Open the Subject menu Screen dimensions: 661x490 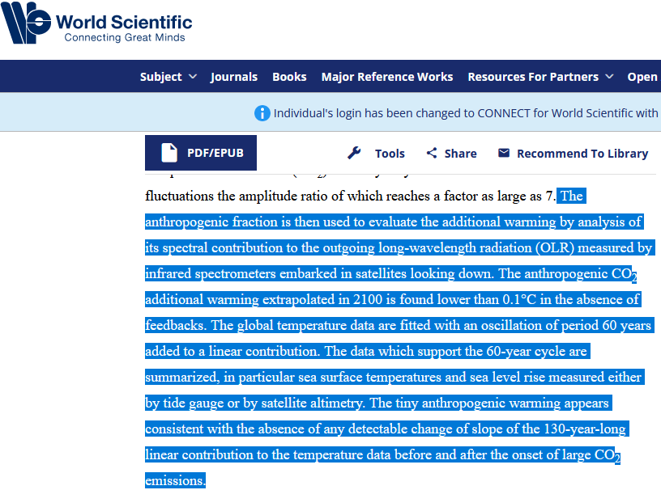[168, 77]
